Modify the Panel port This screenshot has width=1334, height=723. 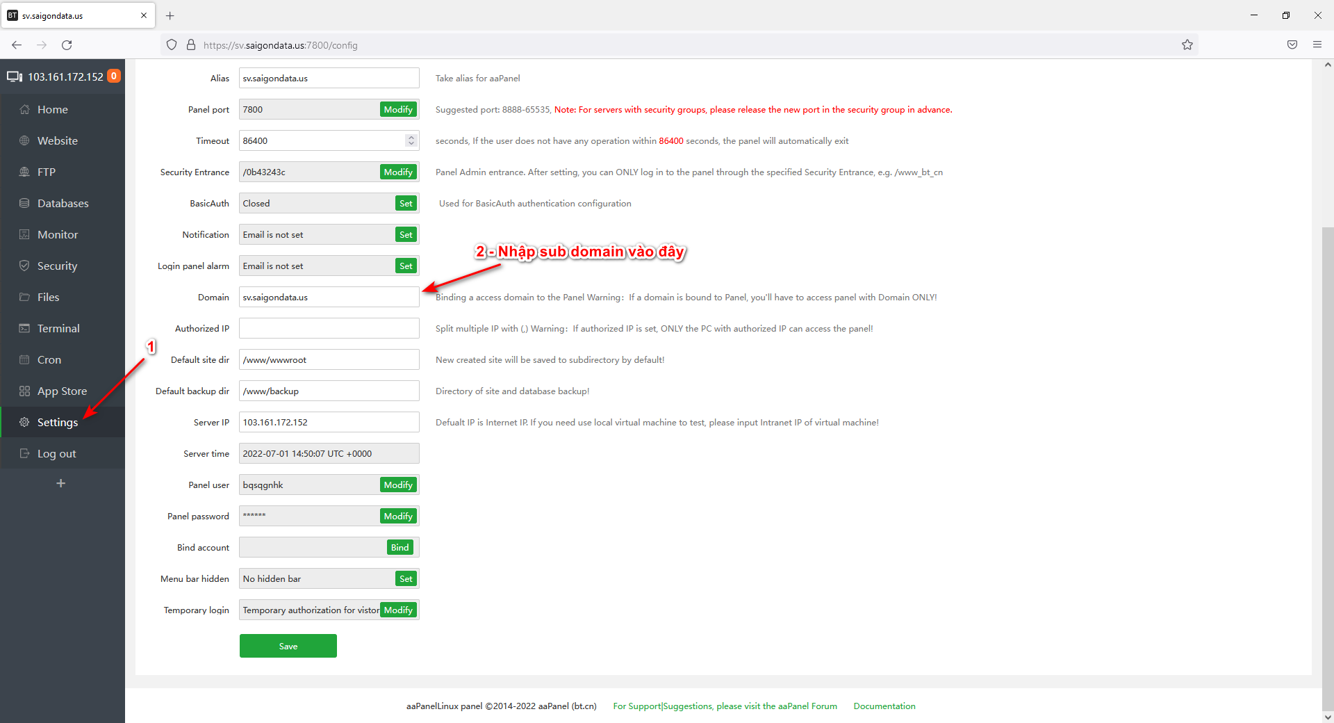pos(398,109)
